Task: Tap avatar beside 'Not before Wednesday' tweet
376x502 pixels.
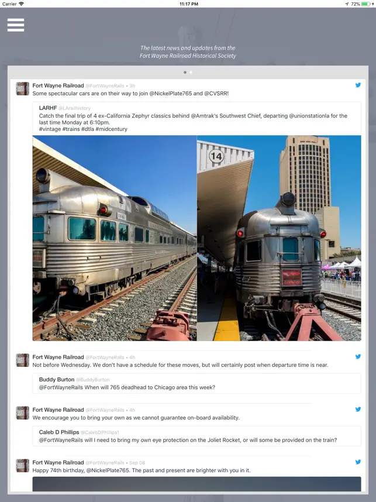Action: click(x=22, y=360)
